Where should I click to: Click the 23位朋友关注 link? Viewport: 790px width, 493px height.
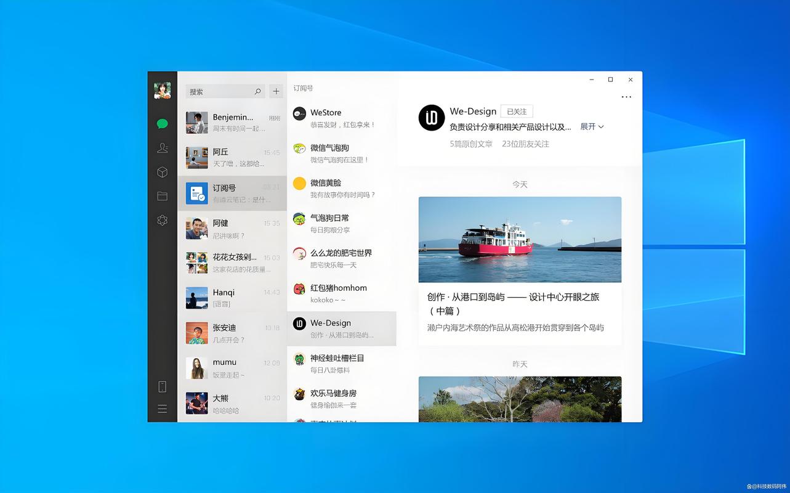click(525, 143)
